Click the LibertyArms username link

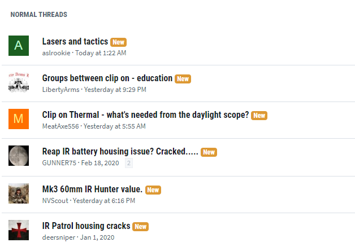point(60,90)
